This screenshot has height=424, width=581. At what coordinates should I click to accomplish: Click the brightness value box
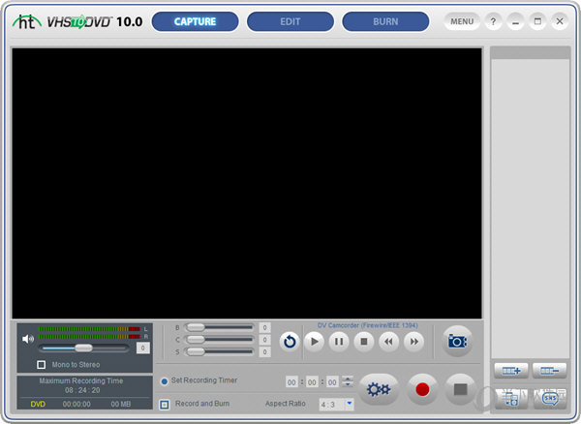(264, 327)
